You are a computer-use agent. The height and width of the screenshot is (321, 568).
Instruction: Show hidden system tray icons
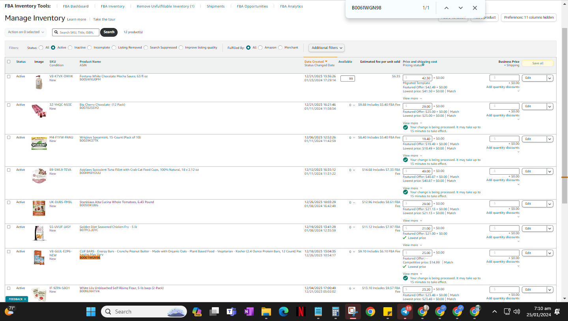tap(495, 312)
